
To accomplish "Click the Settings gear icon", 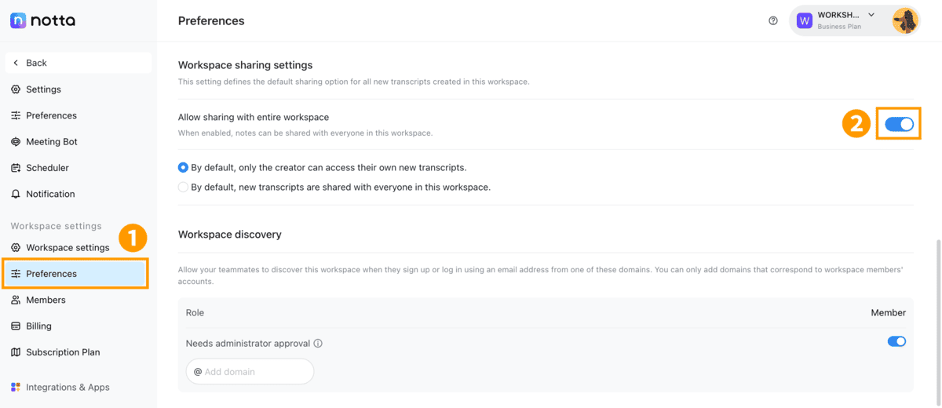I will [x=16, y=89].
